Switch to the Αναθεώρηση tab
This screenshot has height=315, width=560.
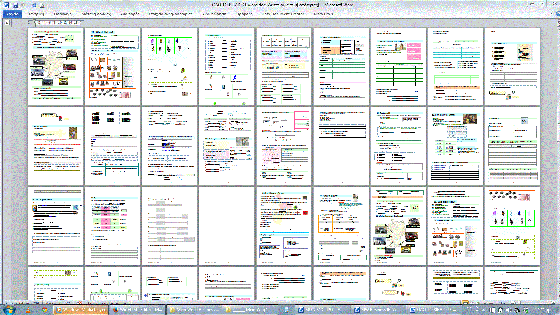[x=214, y=14]
